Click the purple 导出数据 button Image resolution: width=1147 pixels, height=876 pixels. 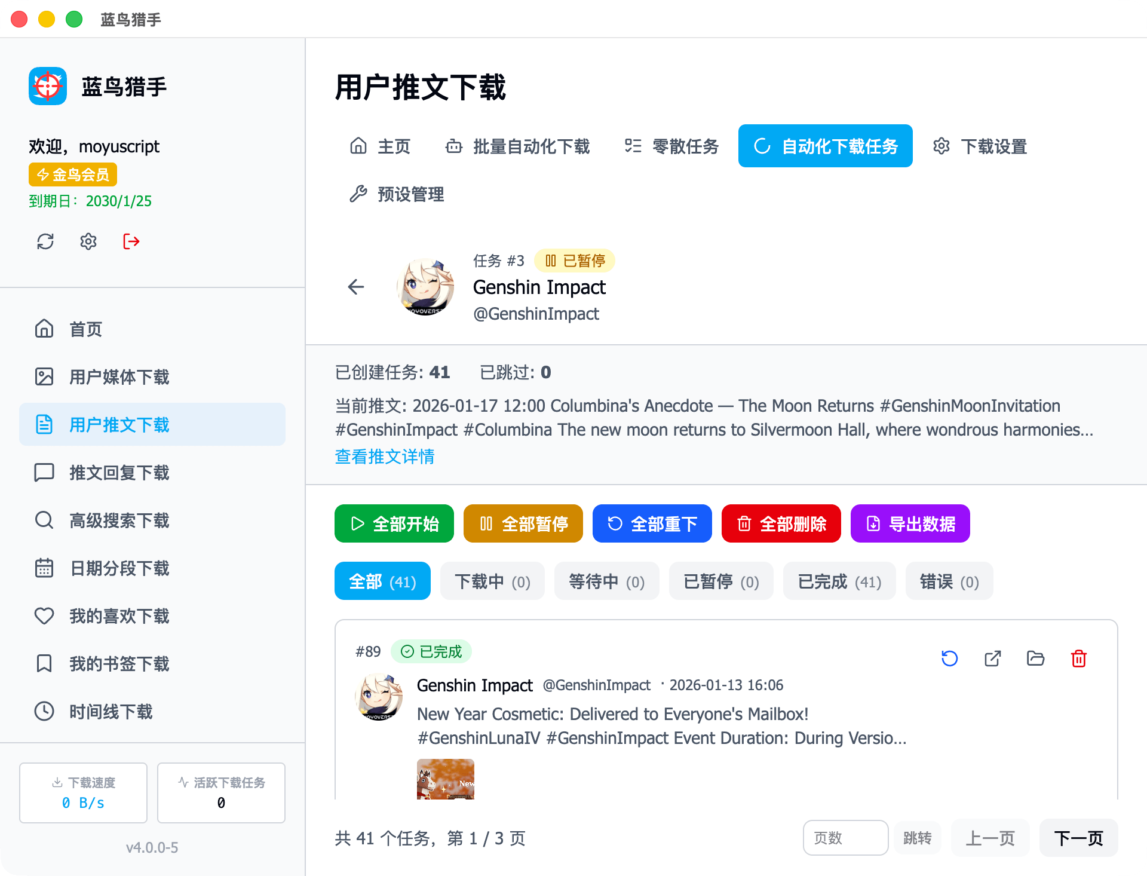pos(910,524)
